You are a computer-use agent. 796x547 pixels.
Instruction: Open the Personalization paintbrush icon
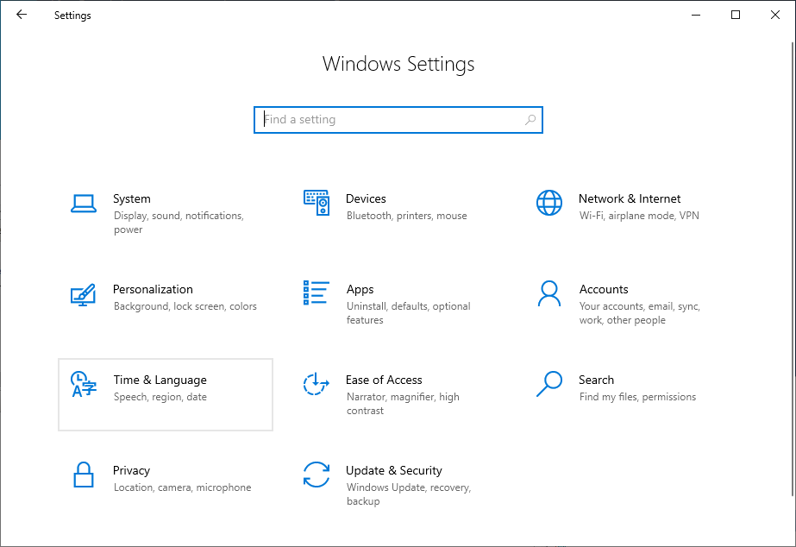point(84,294)
